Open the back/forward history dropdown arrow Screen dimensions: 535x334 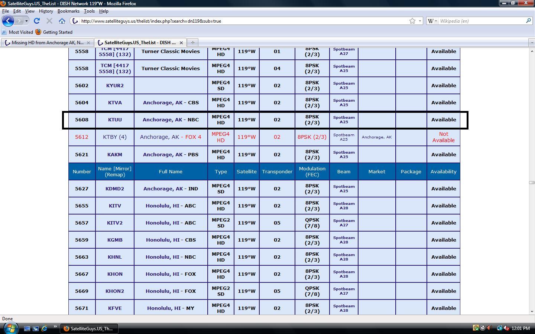coord(26,21)
